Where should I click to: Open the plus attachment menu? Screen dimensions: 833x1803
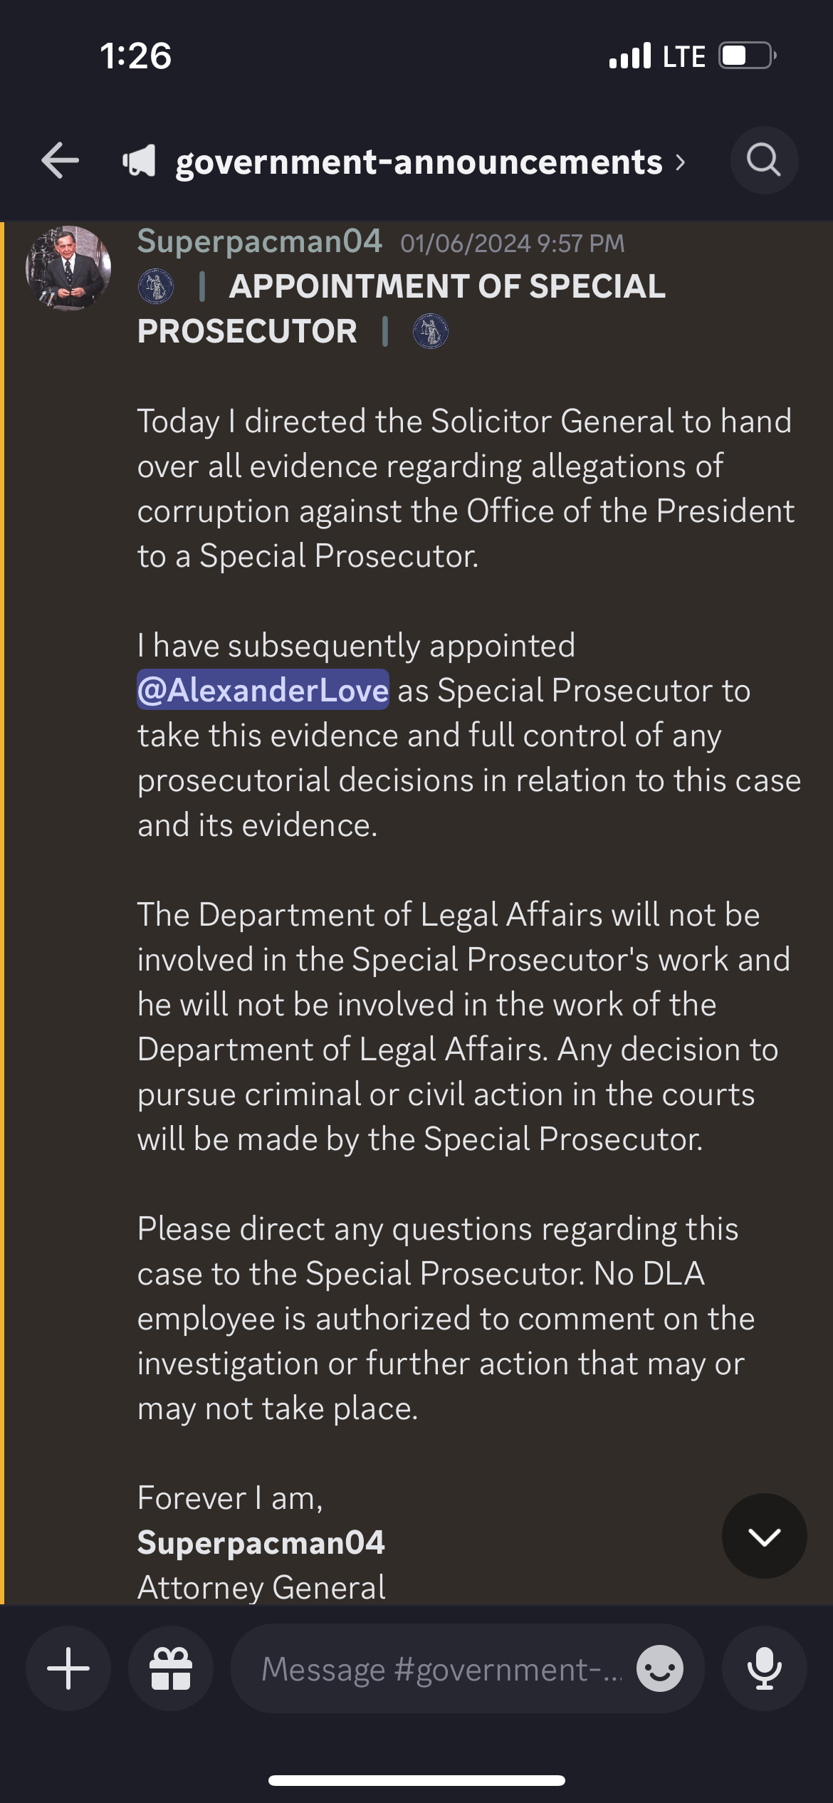(68, 1668)
